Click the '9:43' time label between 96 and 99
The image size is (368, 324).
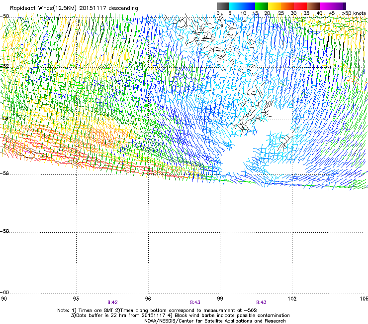click(x=195, y=303)
